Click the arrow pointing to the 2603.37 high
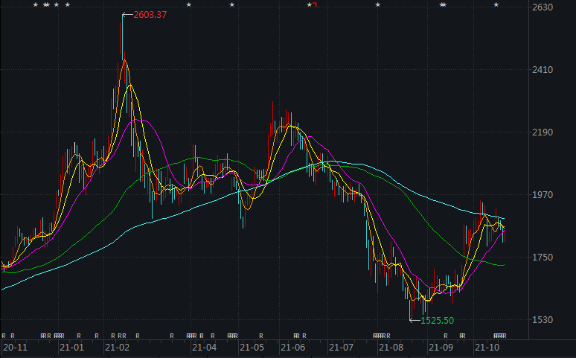The height and width of the screenshot is (358, 576). coord(127,15)
